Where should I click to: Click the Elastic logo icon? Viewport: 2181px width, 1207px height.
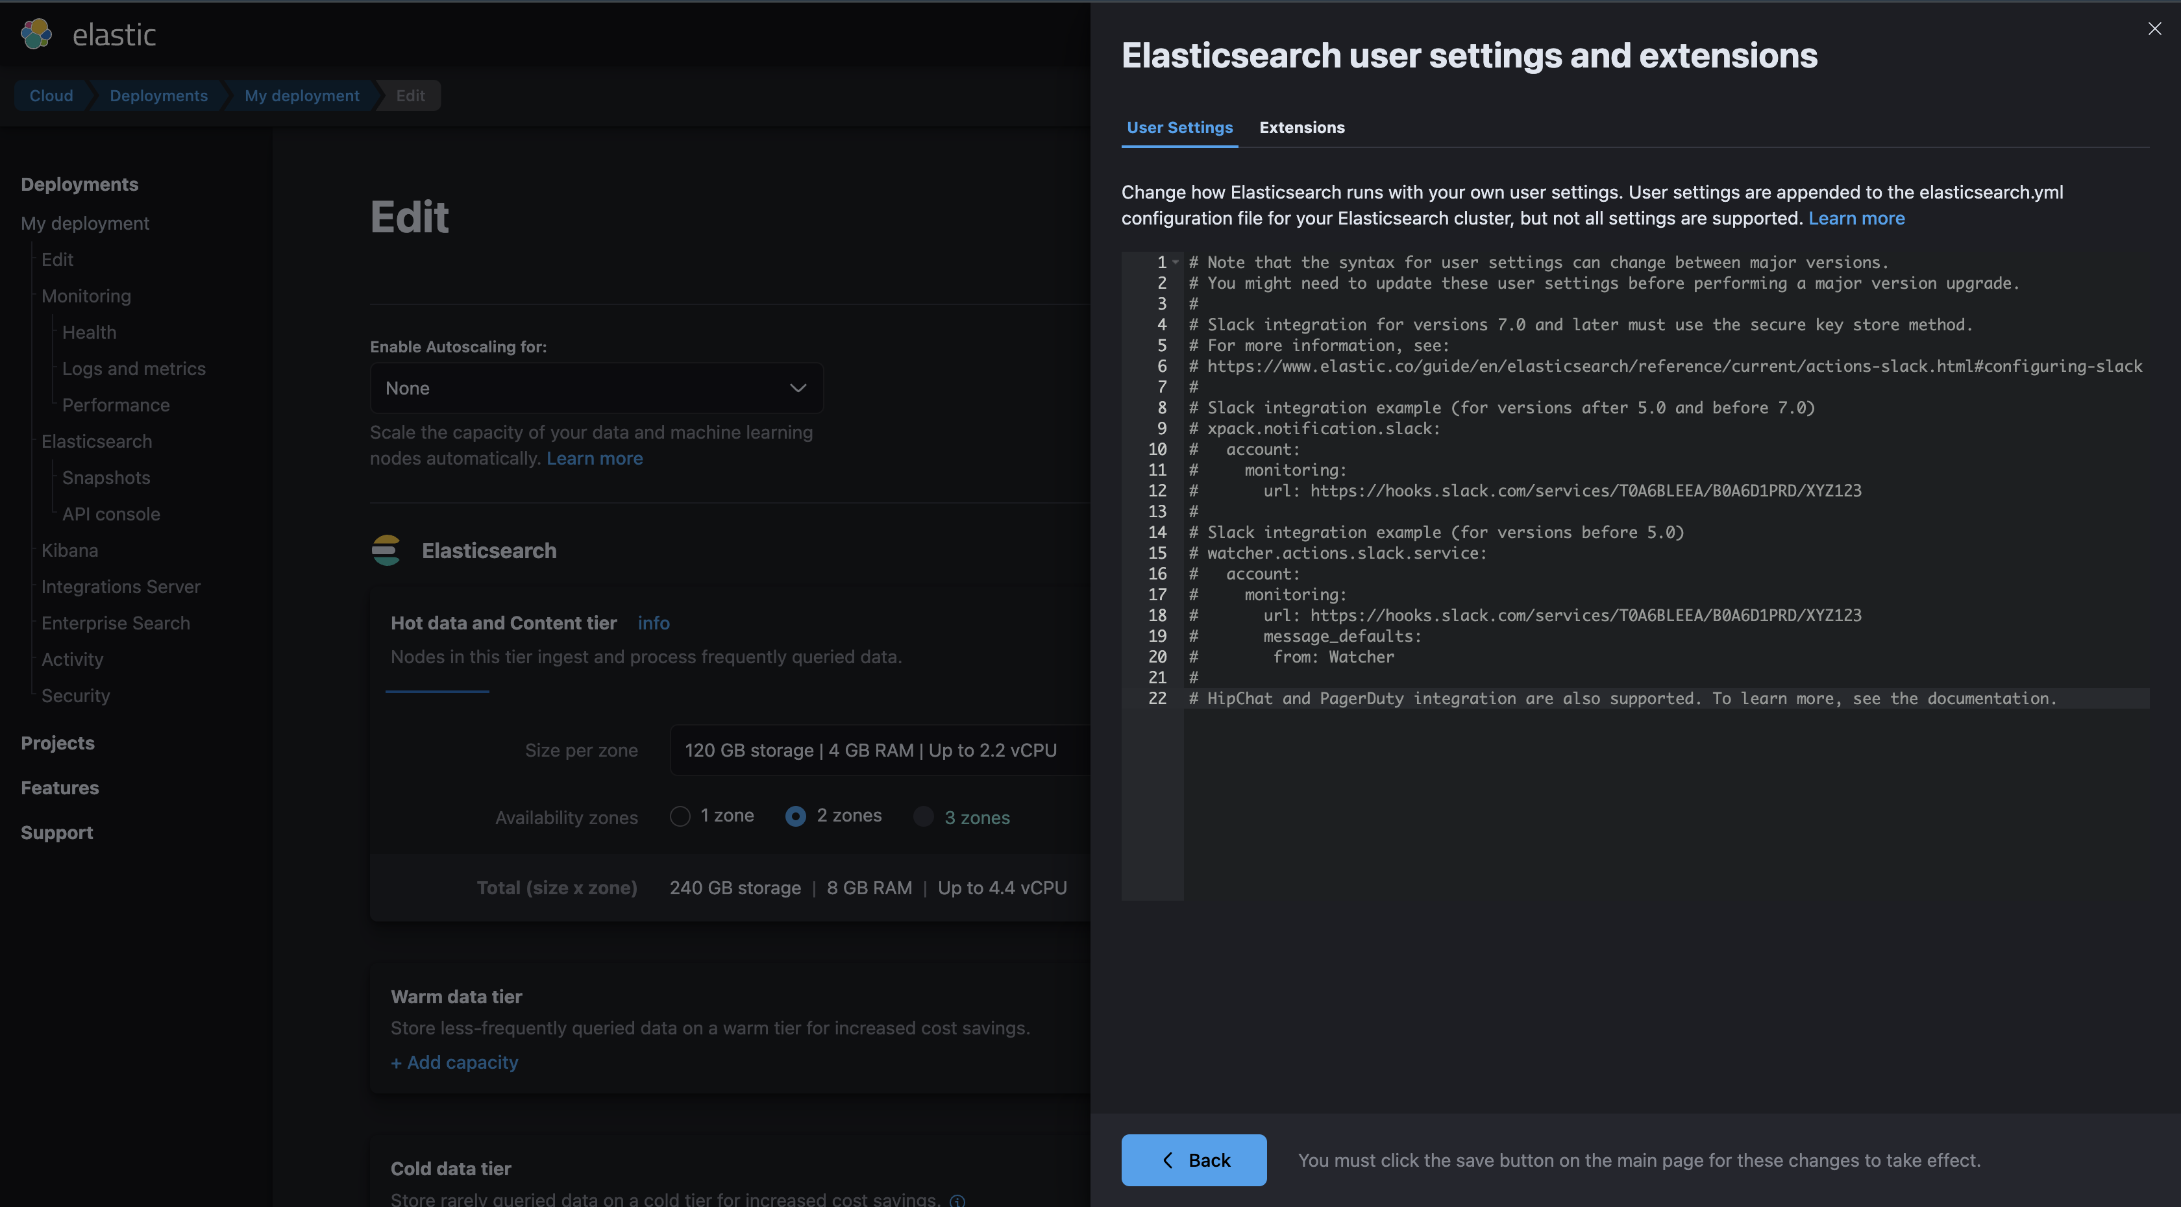point(36,34)
